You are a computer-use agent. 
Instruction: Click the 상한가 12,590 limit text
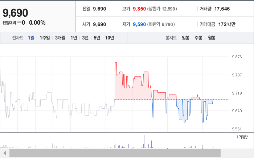click(162, 9)
